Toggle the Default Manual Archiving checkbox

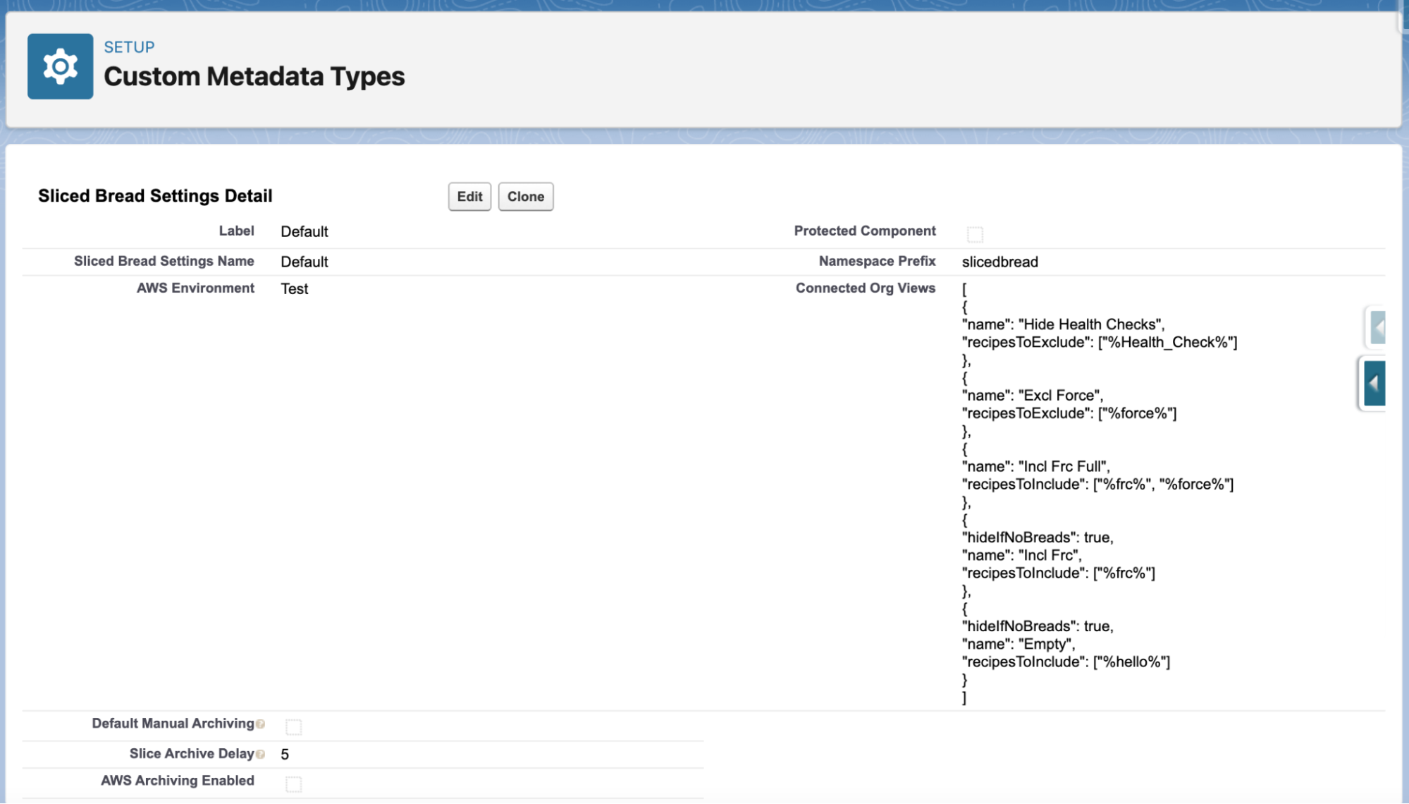294,726
